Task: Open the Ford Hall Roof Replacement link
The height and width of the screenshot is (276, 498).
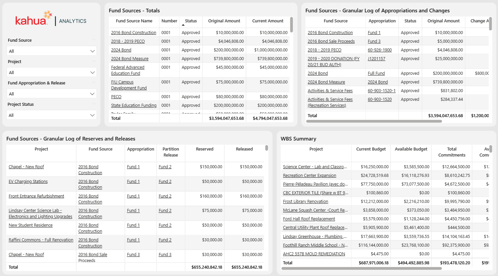Action: [x=309, y=219]
